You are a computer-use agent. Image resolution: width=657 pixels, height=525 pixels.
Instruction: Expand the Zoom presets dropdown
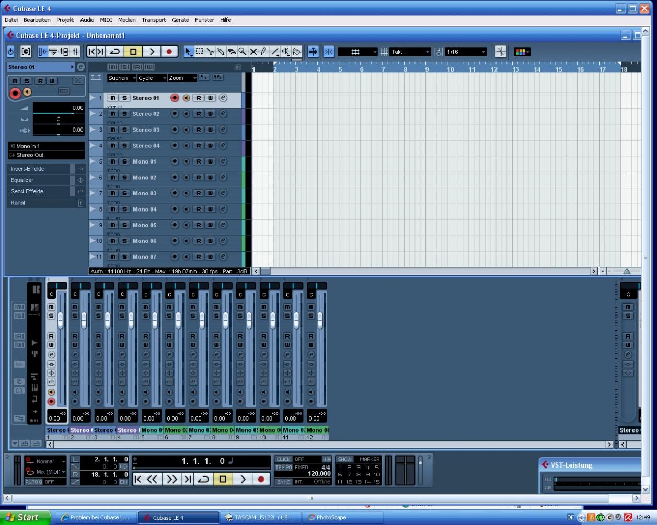point(182,78)
